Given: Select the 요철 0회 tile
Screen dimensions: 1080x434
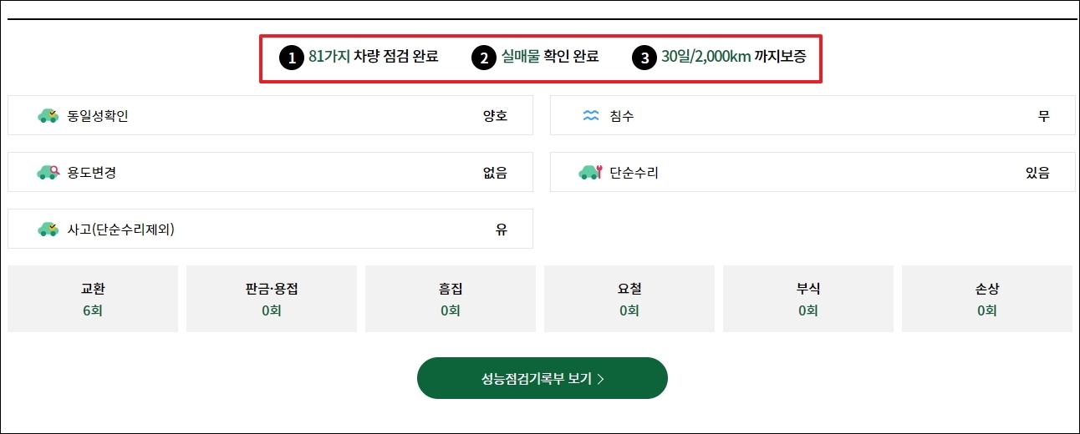Looking at the screenshot, I should point(629,299).
